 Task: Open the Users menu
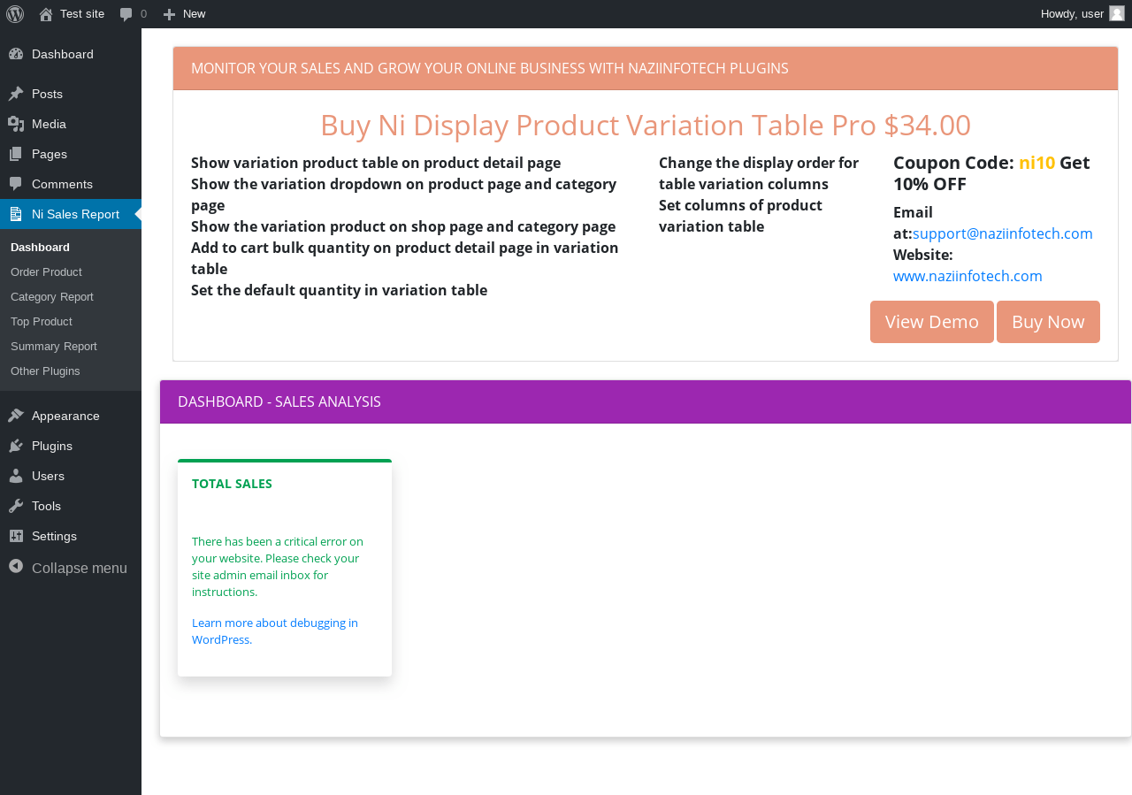(x=71, y=476)
